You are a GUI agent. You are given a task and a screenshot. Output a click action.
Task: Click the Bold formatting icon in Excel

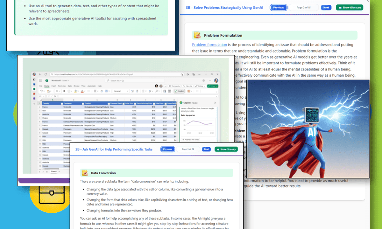(x=64, y=91)
